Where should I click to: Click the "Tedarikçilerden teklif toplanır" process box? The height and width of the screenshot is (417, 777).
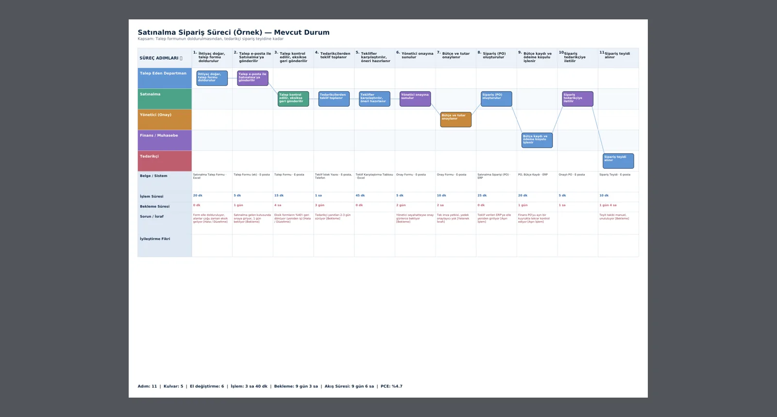334,99
